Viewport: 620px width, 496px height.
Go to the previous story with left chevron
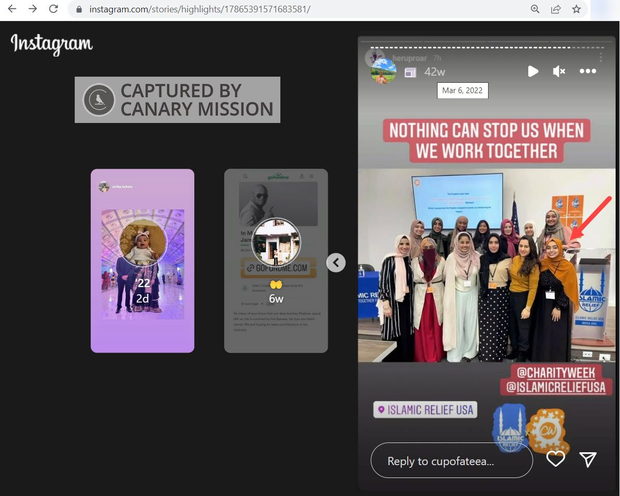pyautogui.click(x=336, y=262)
